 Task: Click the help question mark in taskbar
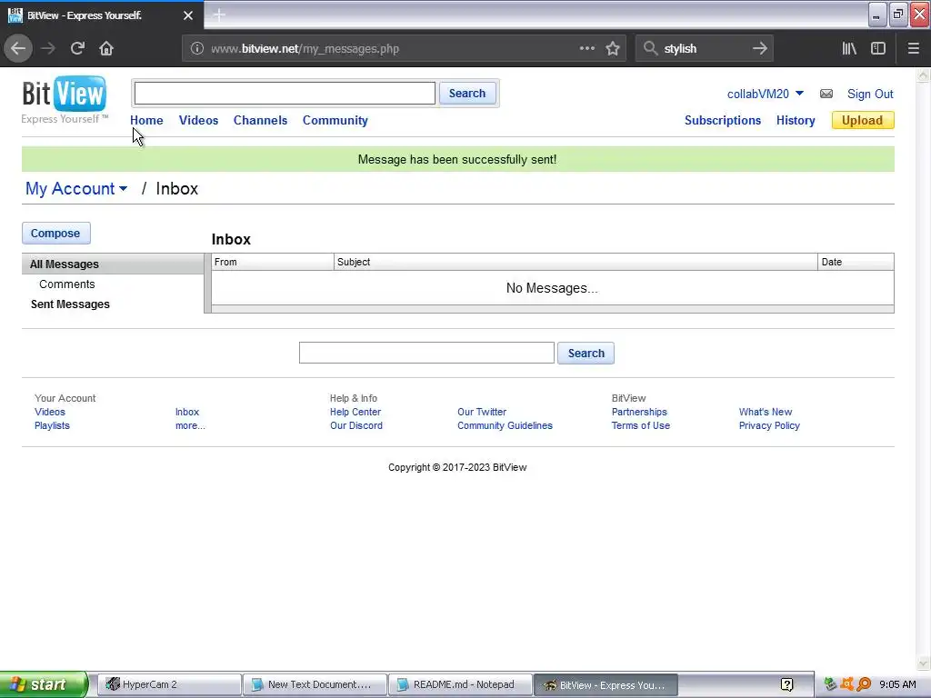coord(786,684)
